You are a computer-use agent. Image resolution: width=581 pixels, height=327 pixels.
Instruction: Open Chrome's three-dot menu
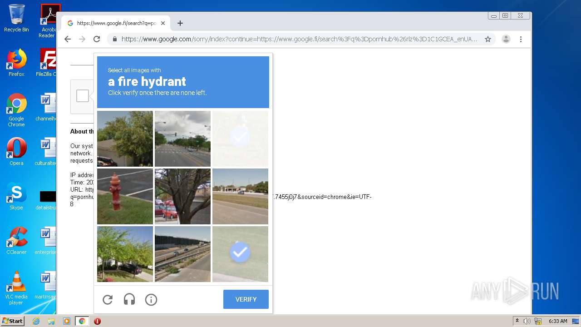click(x=521, y=39)
